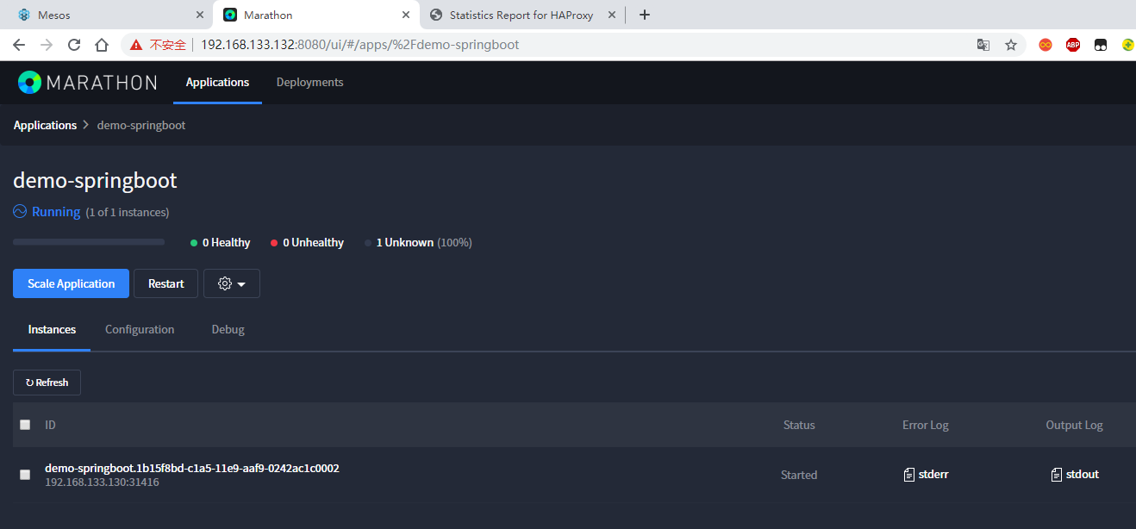The image size is (1136, 529).
Task: Open the AdBlock Plus extension icon
Action: (x=1072, y=45)
